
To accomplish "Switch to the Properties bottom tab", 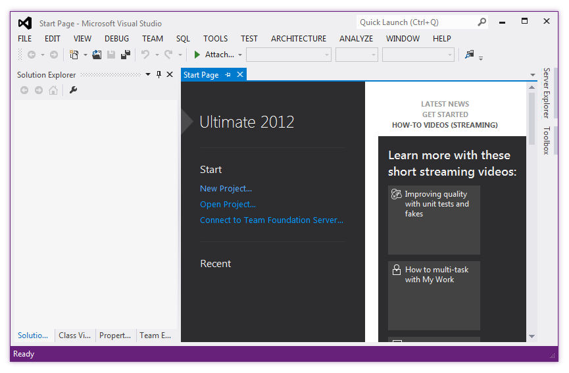I will click(115, 336).
